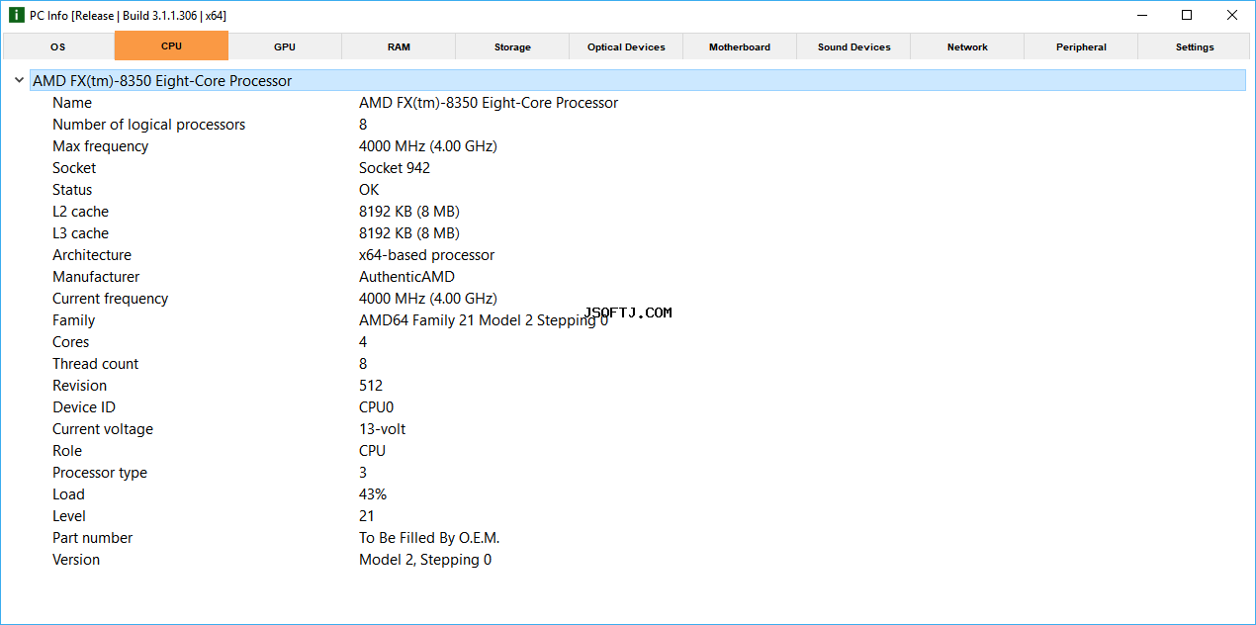Viewport: 1256px width, 625px height.
Task: Click the Name label row
Action: coord(72,103)
